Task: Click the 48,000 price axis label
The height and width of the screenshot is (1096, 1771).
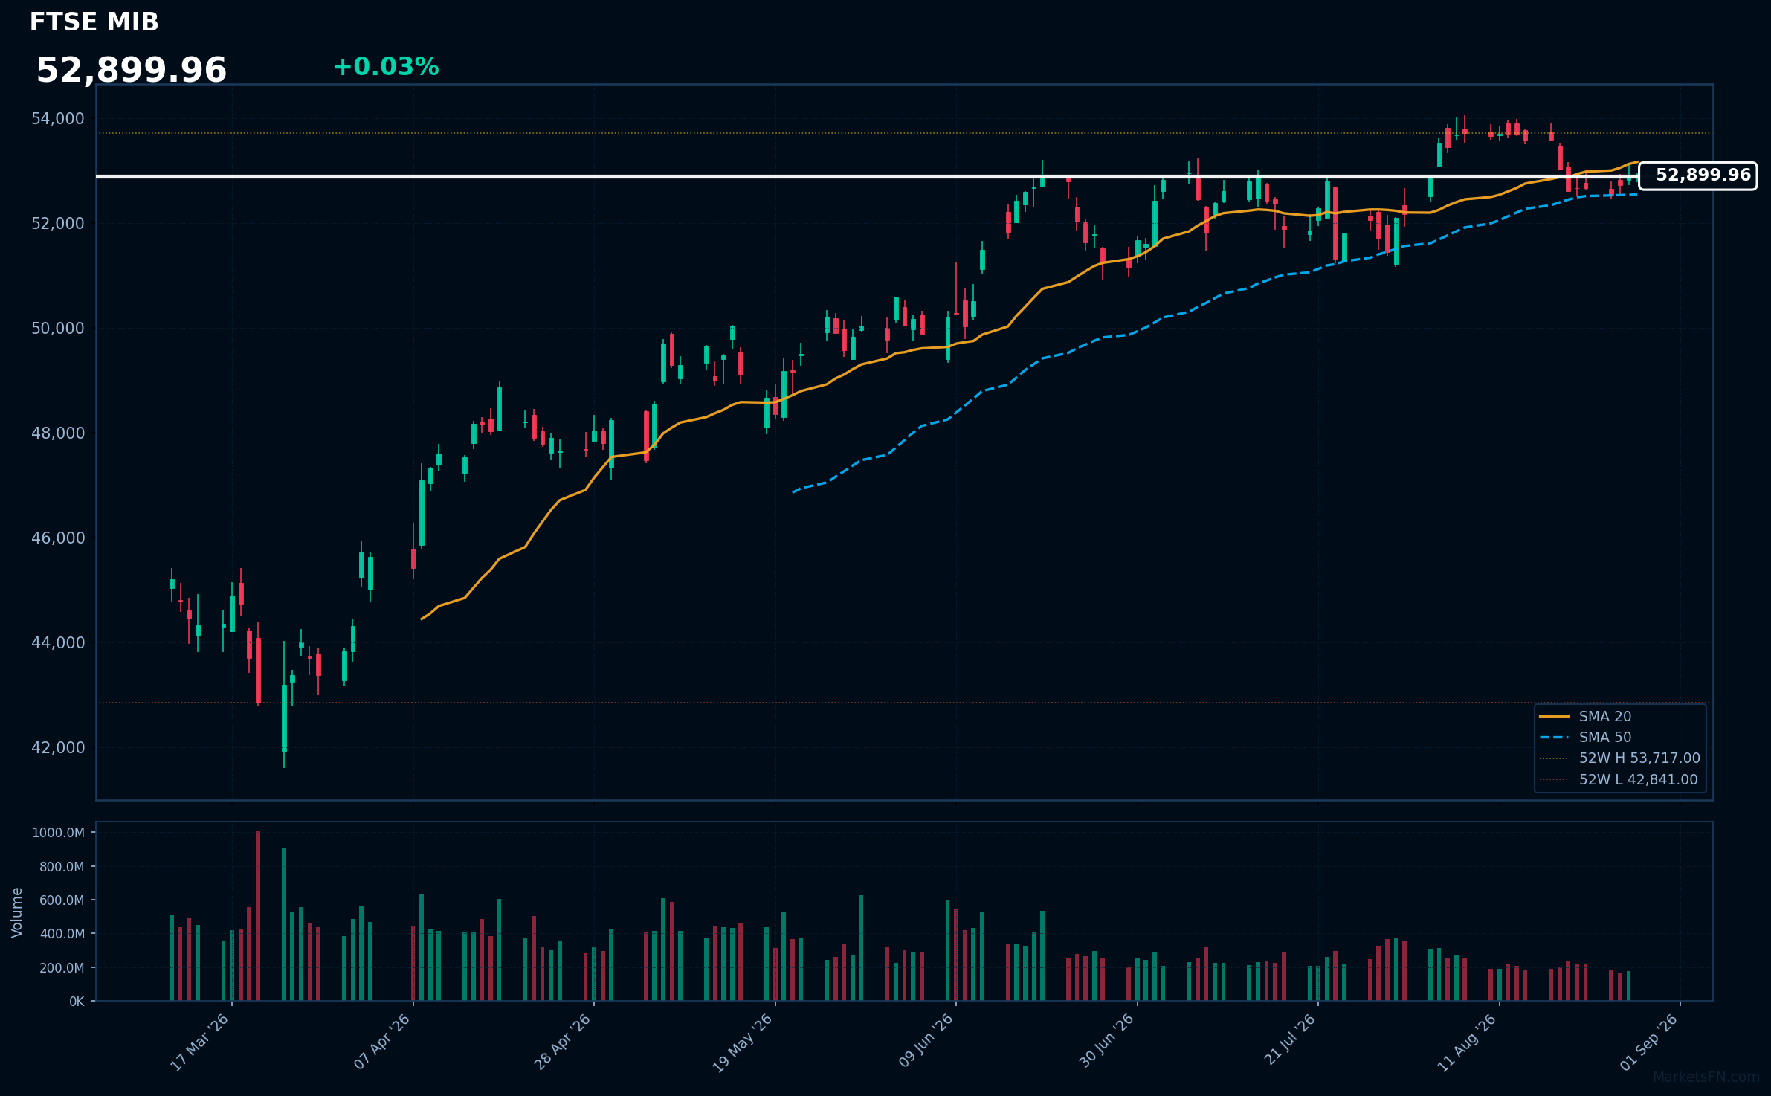Action: [58, 433]
